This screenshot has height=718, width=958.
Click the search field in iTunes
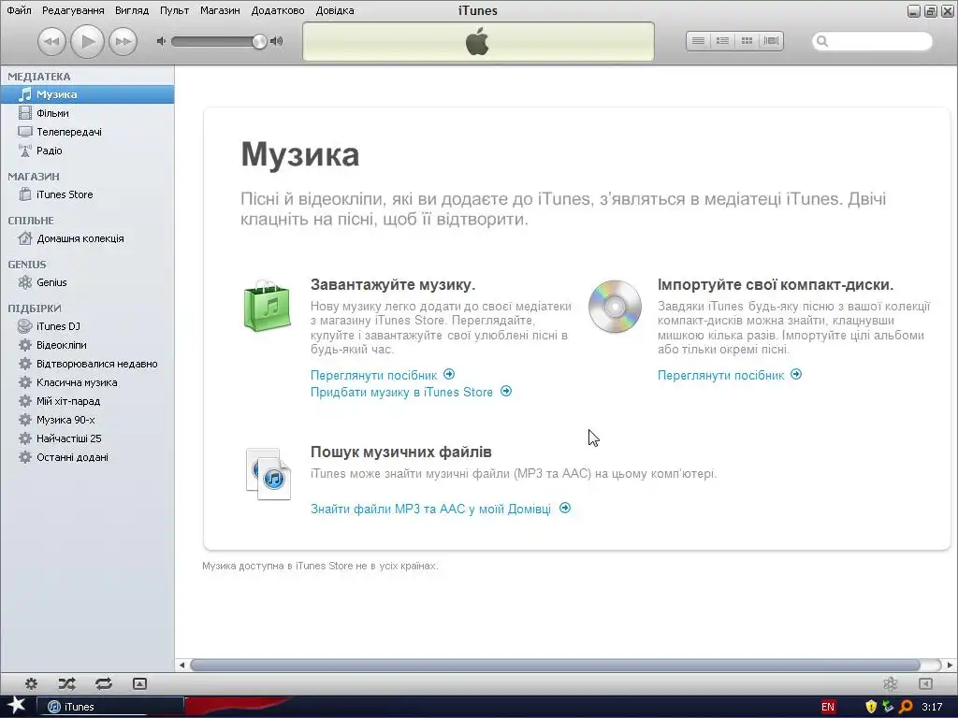coord(873,41)
